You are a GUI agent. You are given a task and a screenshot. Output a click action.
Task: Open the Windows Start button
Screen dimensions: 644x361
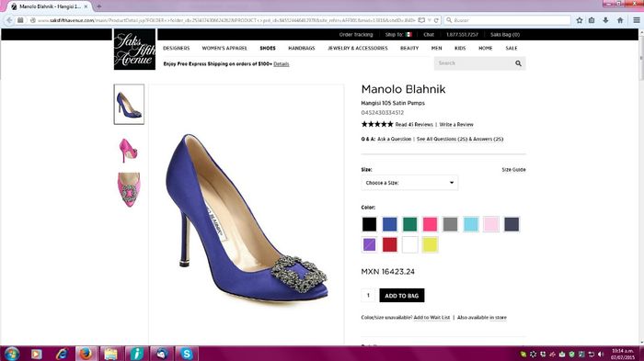(11, 354)
